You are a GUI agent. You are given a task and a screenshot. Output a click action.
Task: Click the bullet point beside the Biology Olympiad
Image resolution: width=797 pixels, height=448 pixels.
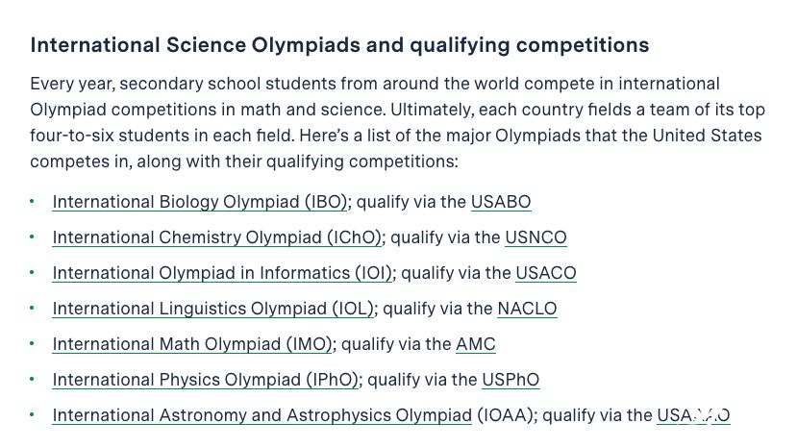pyautogui.click(x=32, y=202)
